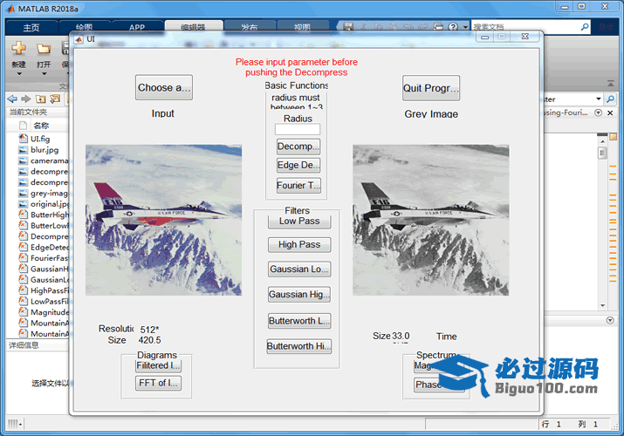The image size is (624, 436).
Task: Open the folder path dropdown arrow
Action: click(x=598, y=99)
